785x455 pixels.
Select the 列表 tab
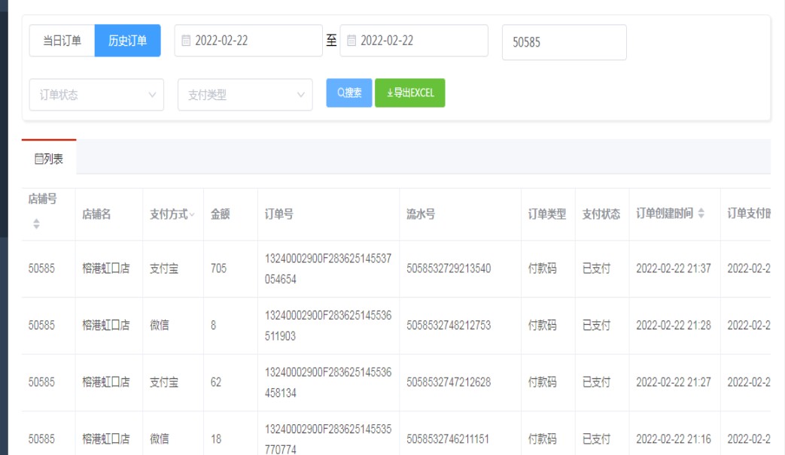tap(49, 158)
